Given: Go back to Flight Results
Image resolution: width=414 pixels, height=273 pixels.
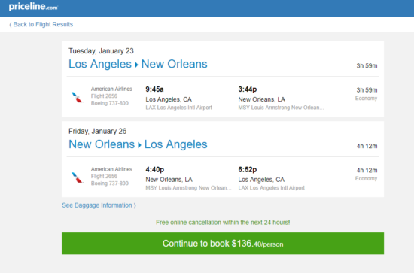Looking at the screenshot, I should point(41,24).
